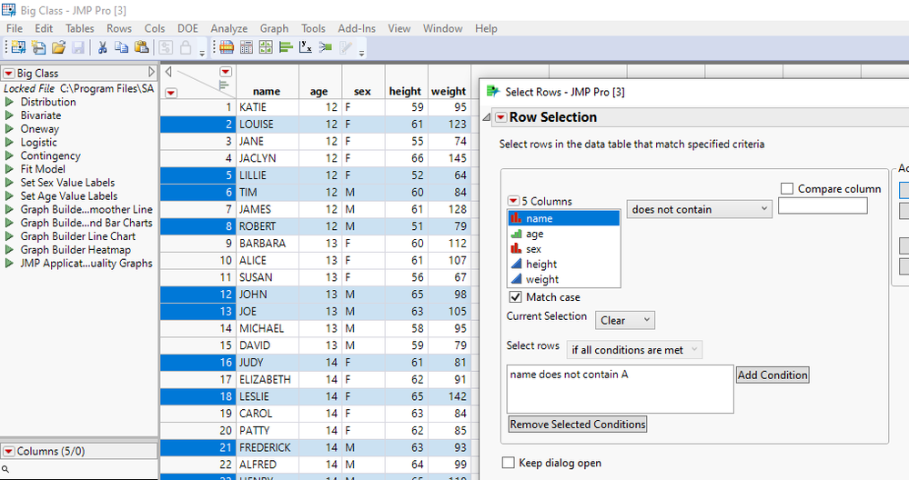Collapse the Row Selection outline disclosure triangle

487,117
